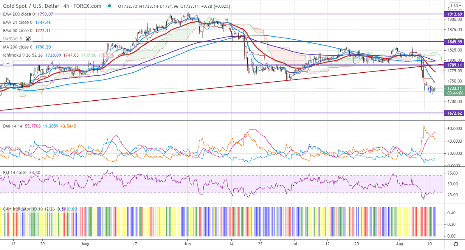Click the Jul label on time axis
The image size is (465, 250).
click(294, 244)
